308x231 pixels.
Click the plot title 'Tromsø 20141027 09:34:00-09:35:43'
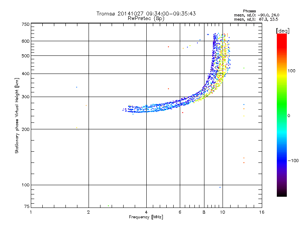[x=146, y=13]
